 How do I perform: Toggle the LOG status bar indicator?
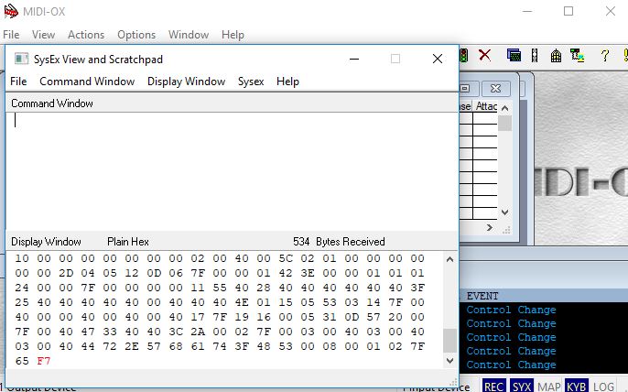pos(603,387)
